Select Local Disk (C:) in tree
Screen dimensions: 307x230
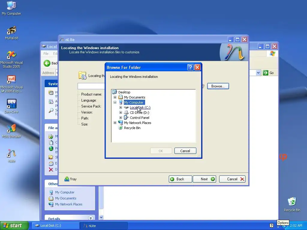(x=140, y=108)
